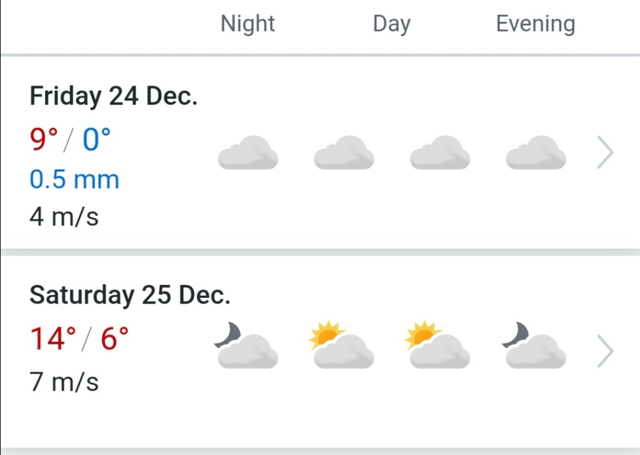Expand Saturday 25 Dec. details chevron
This screenshot has height=455, width=640.
pos(605,351)
